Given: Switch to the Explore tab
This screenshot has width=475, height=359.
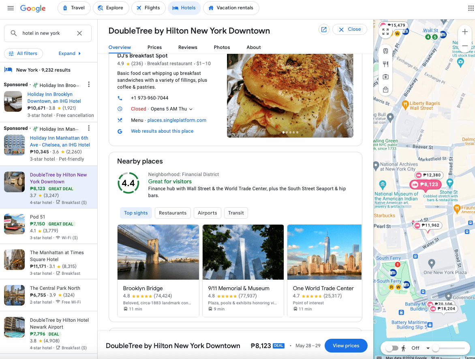Looking at the screenshot, I should pyautogui.click(x=111, y=8).
